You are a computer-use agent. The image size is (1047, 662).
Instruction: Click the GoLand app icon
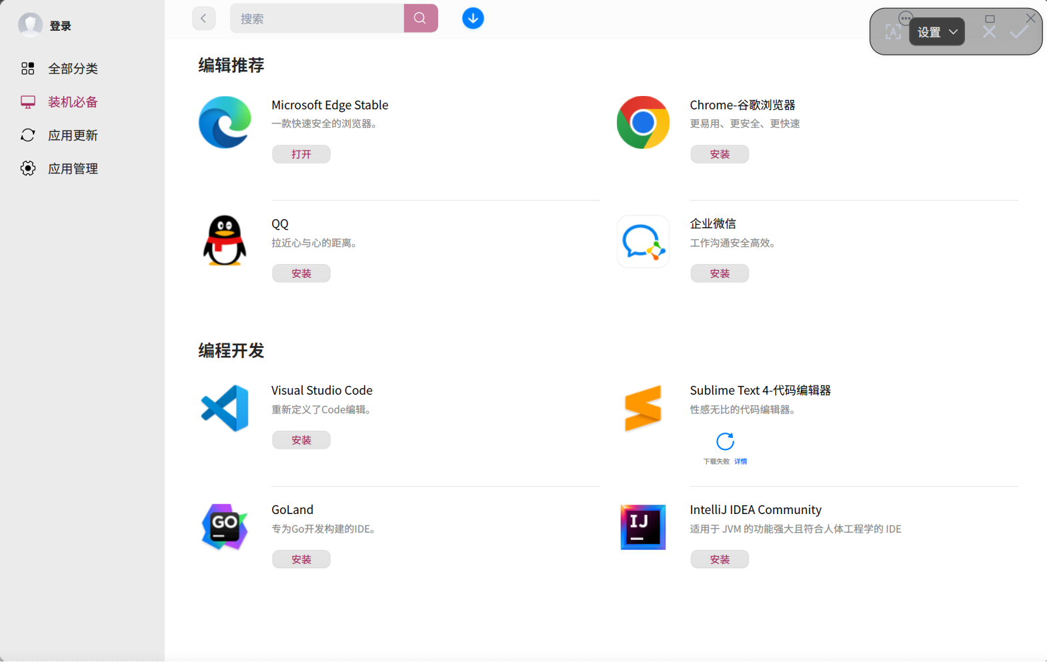pos(225,527)
